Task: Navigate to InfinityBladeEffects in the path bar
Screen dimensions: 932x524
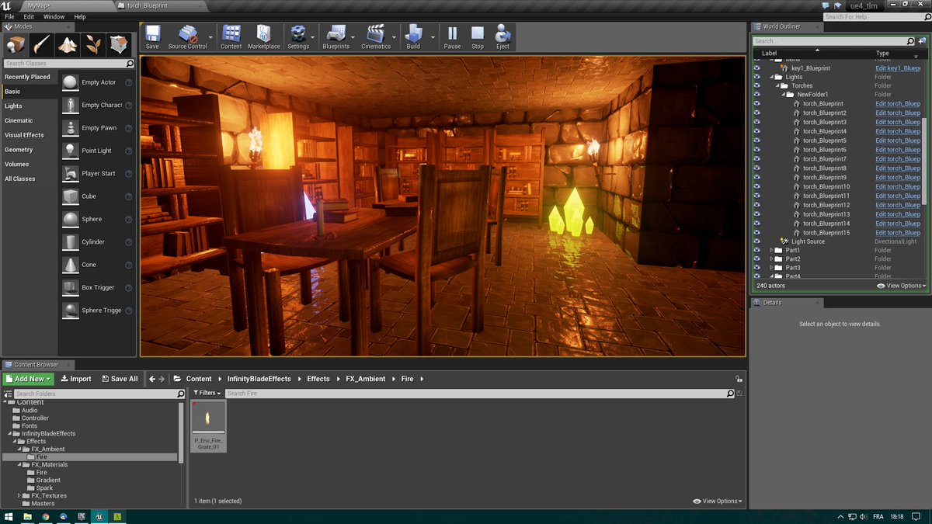Action: pyautogui.click(x=259, y=379)
